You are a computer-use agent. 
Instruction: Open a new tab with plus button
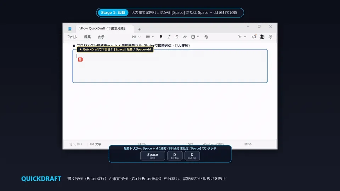pyautogui.click(x=139, y=29)
